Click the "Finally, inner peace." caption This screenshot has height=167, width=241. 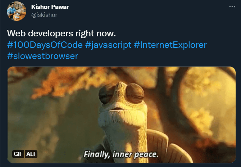(121, 154)
